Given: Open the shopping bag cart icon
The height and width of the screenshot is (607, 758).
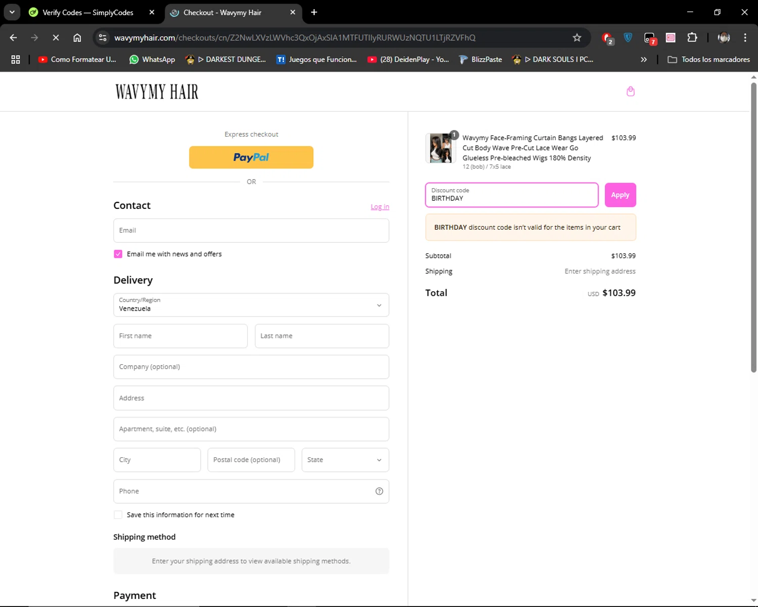Looking at the screenshot, I should (x=630, y=92).
